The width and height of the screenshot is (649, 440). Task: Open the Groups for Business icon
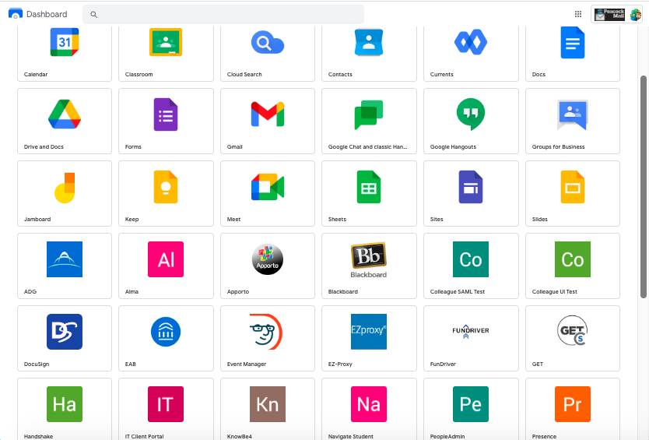tap(573, 114)
